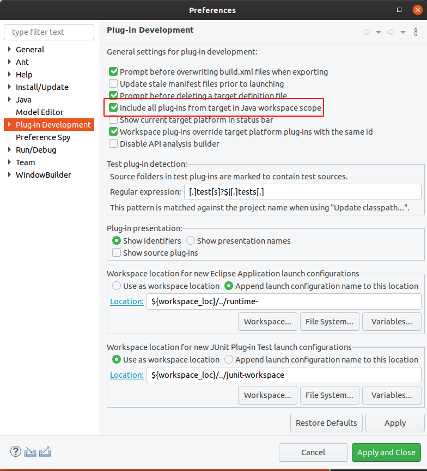
Task: Click File System... button under runtime location
Action: pos(330,322)
